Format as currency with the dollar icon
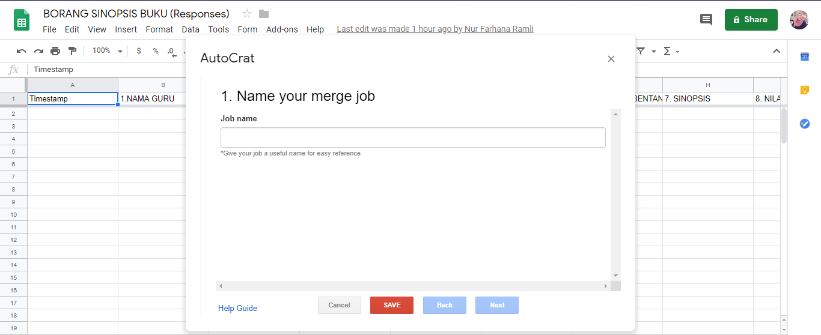 [x=139, y=51]
